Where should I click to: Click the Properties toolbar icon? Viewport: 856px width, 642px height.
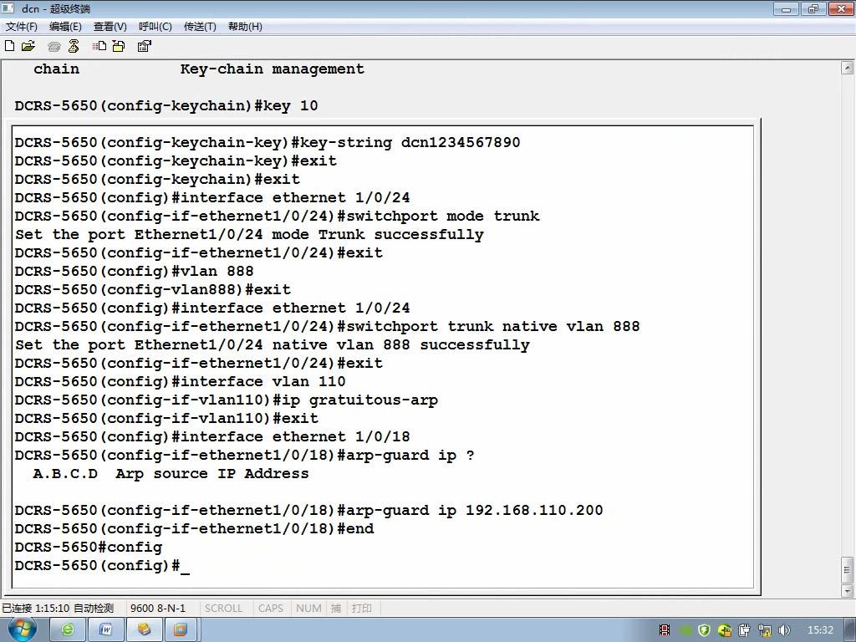point(144,46)
